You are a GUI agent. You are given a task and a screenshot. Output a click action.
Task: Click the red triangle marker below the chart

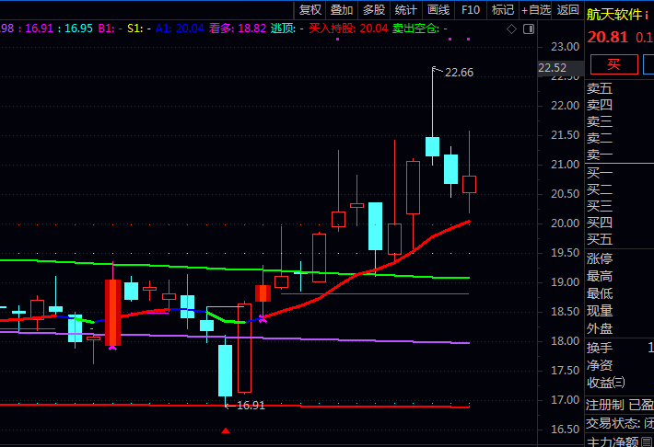(x=226, y=430)
